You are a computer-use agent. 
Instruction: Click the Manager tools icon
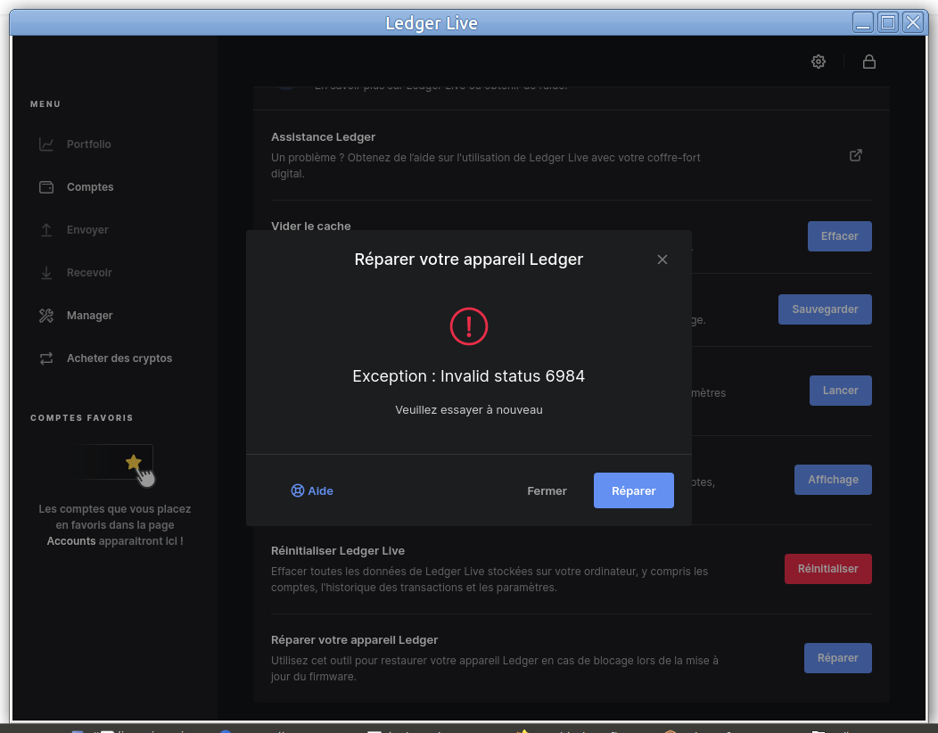tap(46, 316)
